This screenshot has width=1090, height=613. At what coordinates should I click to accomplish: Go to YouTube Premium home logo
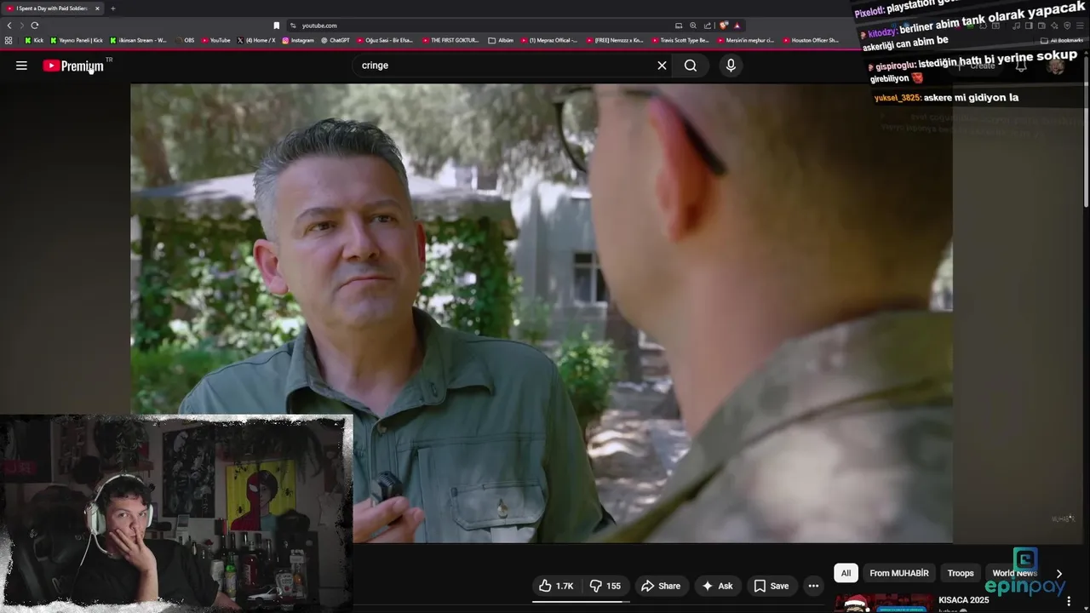[73, 66]
